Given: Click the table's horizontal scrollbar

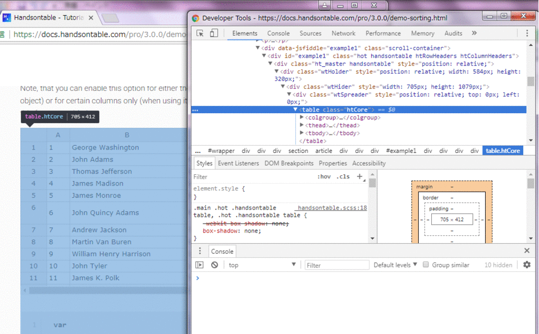Looking at the screenshot, I should tap(107, 290).
